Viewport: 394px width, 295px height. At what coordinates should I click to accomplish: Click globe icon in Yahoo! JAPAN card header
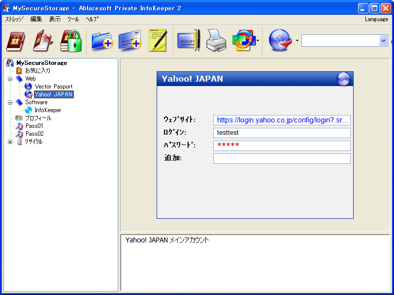point(343,79)
